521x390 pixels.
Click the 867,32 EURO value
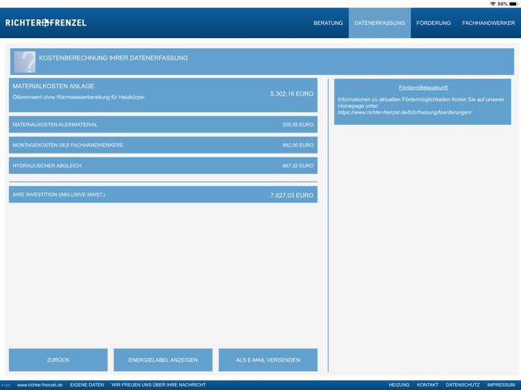point(298,166)
